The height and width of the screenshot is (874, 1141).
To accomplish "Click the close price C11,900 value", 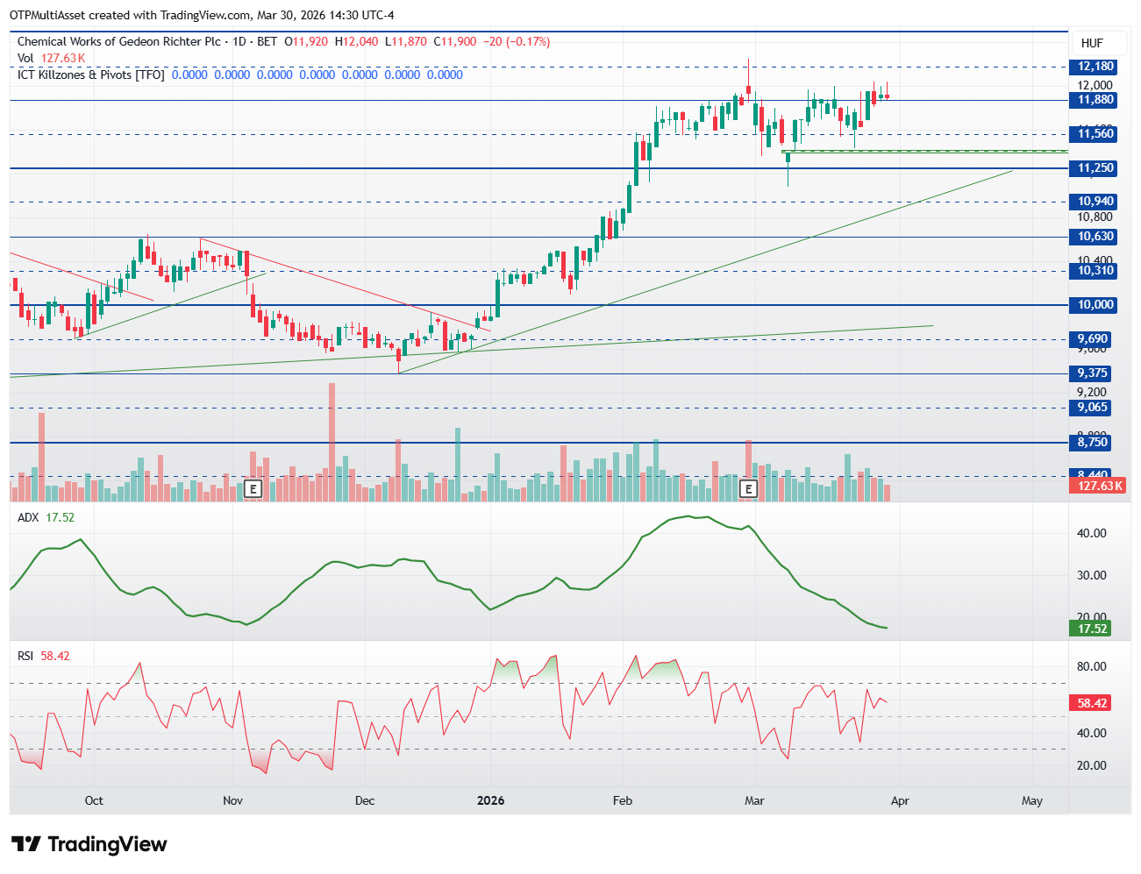I will click(x=455, y=41).
